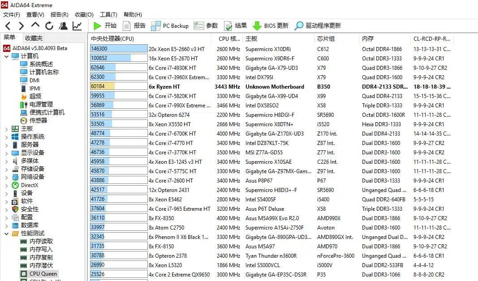The image size is (478, 281).
Task: Switch to the 菜单 tab
Action: click(9, 38)
